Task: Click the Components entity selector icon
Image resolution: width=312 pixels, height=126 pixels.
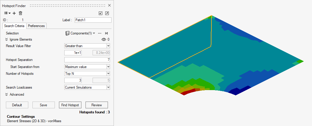Action: click(68, 33)
